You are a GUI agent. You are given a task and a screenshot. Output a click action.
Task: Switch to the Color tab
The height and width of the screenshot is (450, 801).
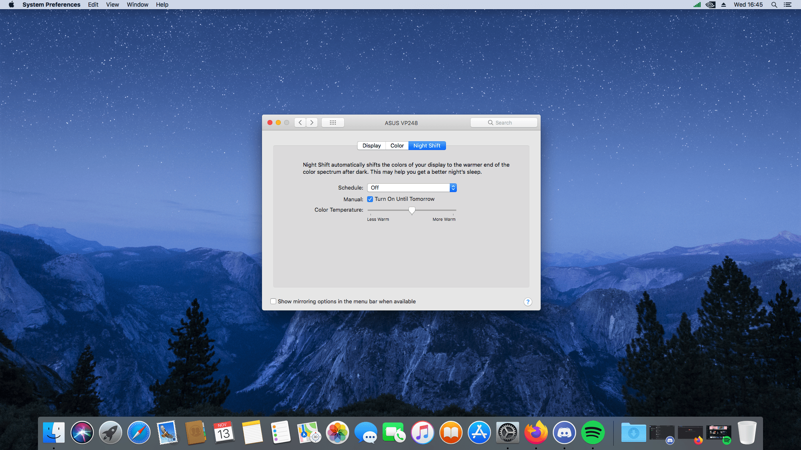[397, 145]
